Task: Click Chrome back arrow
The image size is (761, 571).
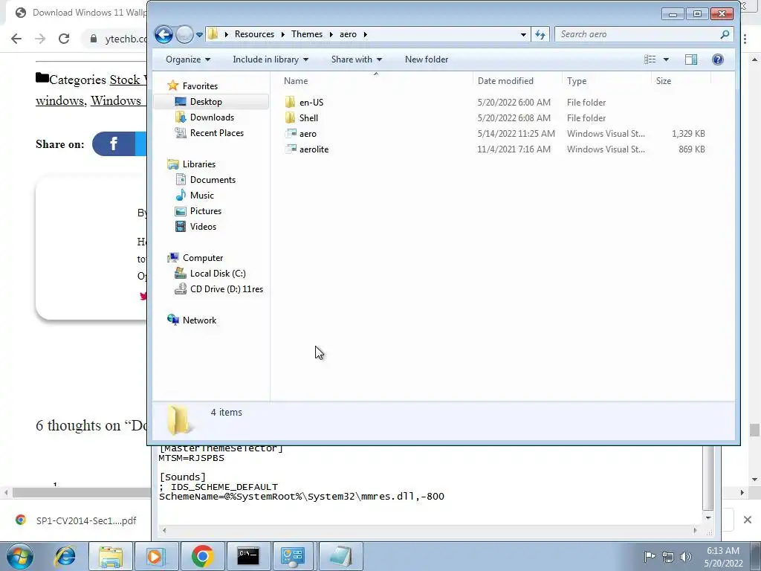Action: click(x=16, y=39)
